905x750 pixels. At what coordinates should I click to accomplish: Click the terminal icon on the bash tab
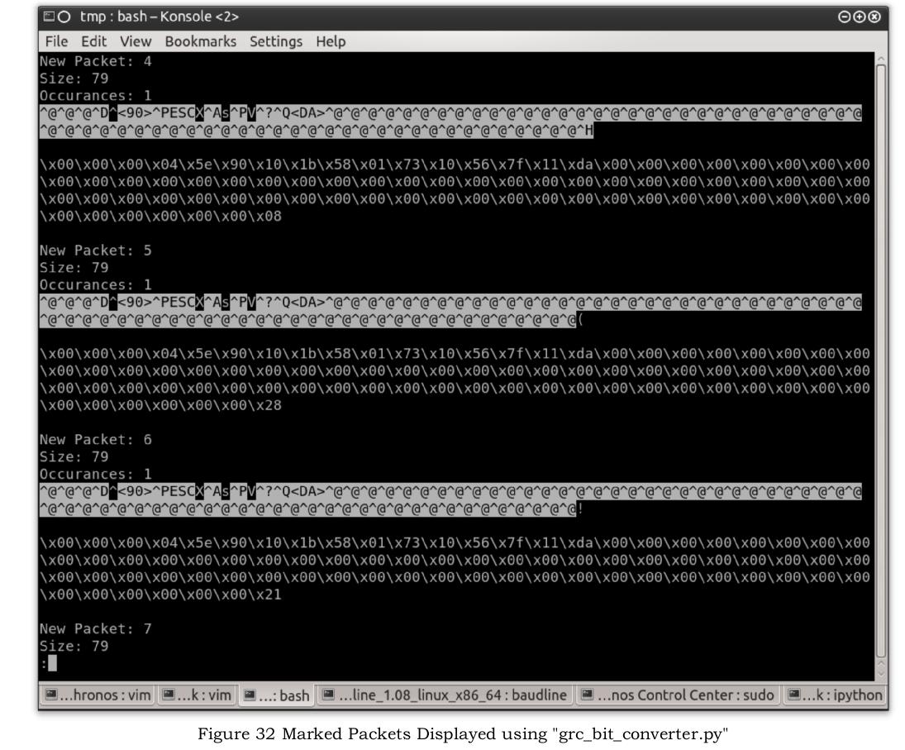click(250, 695)
